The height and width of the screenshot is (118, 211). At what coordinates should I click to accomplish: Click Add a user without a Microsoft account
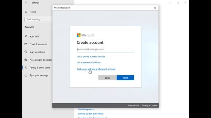coord(96,69)
